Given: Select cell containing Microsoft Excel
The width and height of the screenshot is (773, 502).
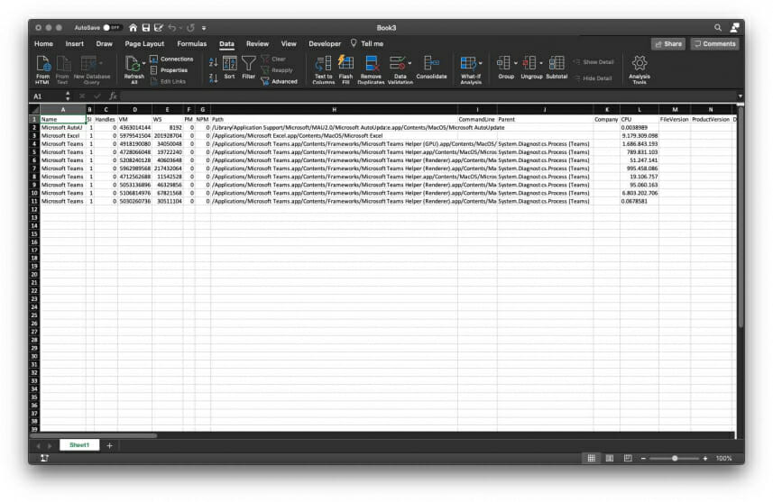Looking at the screenshot, I should point(63,135).
